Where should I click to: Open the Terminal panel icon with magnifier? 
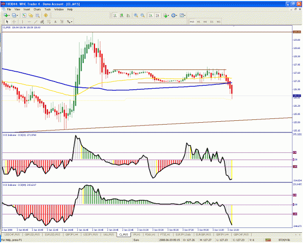[x=37, y=15]
